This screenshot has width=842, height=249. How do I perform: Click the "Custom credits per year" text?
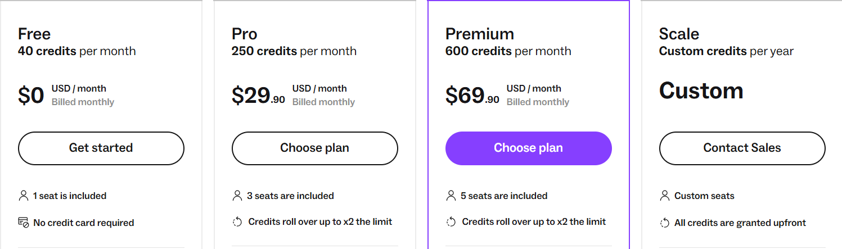point(726,51)
